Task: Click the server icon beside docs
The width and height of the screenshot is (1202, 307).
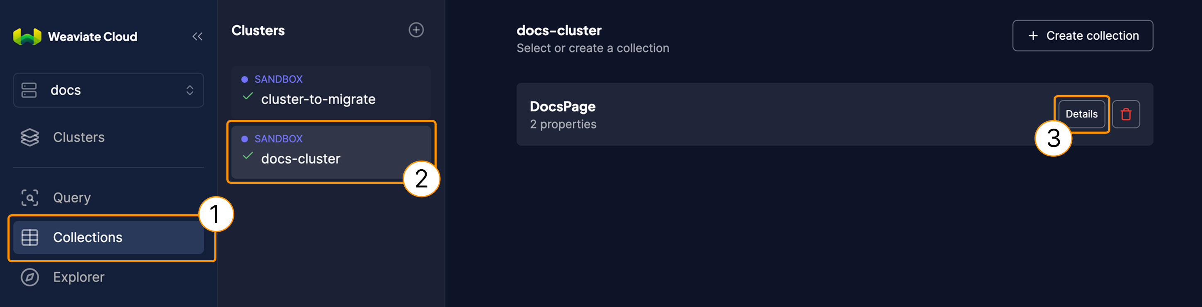Action: coord(29,90)
